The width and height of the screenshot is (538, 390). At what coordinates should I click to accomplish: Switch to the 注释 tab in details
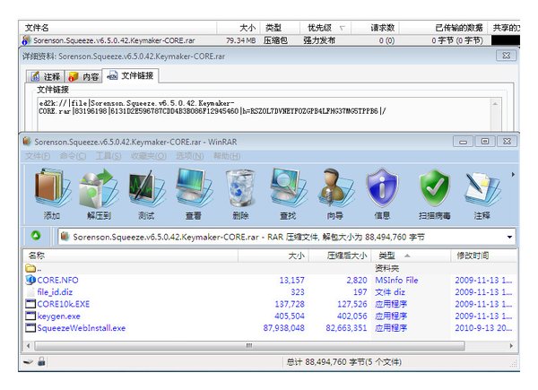(x=46, y=76)
